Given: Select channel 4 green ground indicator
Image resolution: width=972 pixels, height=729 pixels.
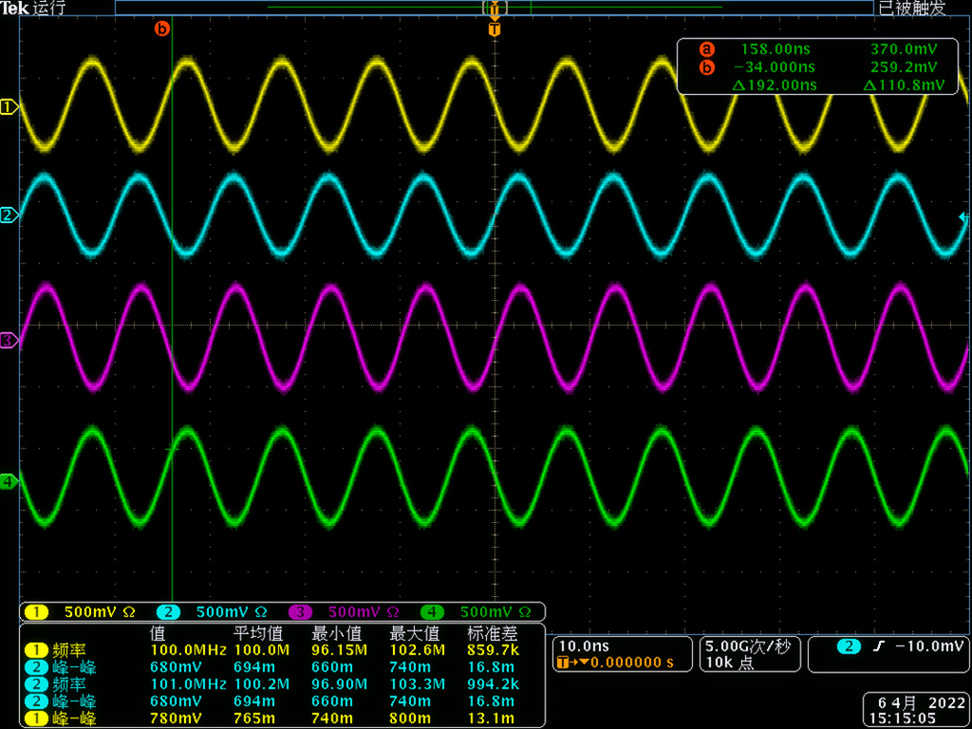Looking at the screenshot, I should (9, 482).
